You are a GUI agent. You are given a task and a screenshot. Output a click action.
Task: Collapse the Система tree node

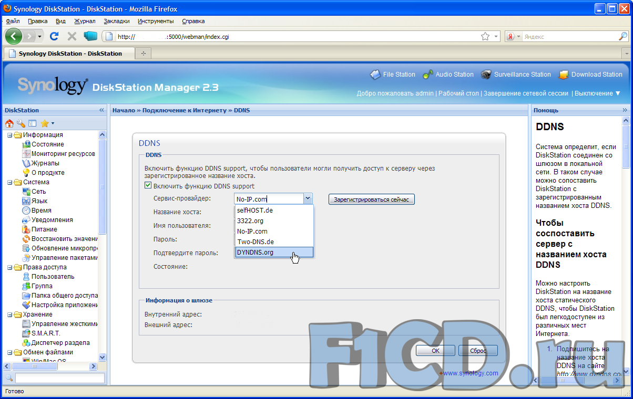9,182
